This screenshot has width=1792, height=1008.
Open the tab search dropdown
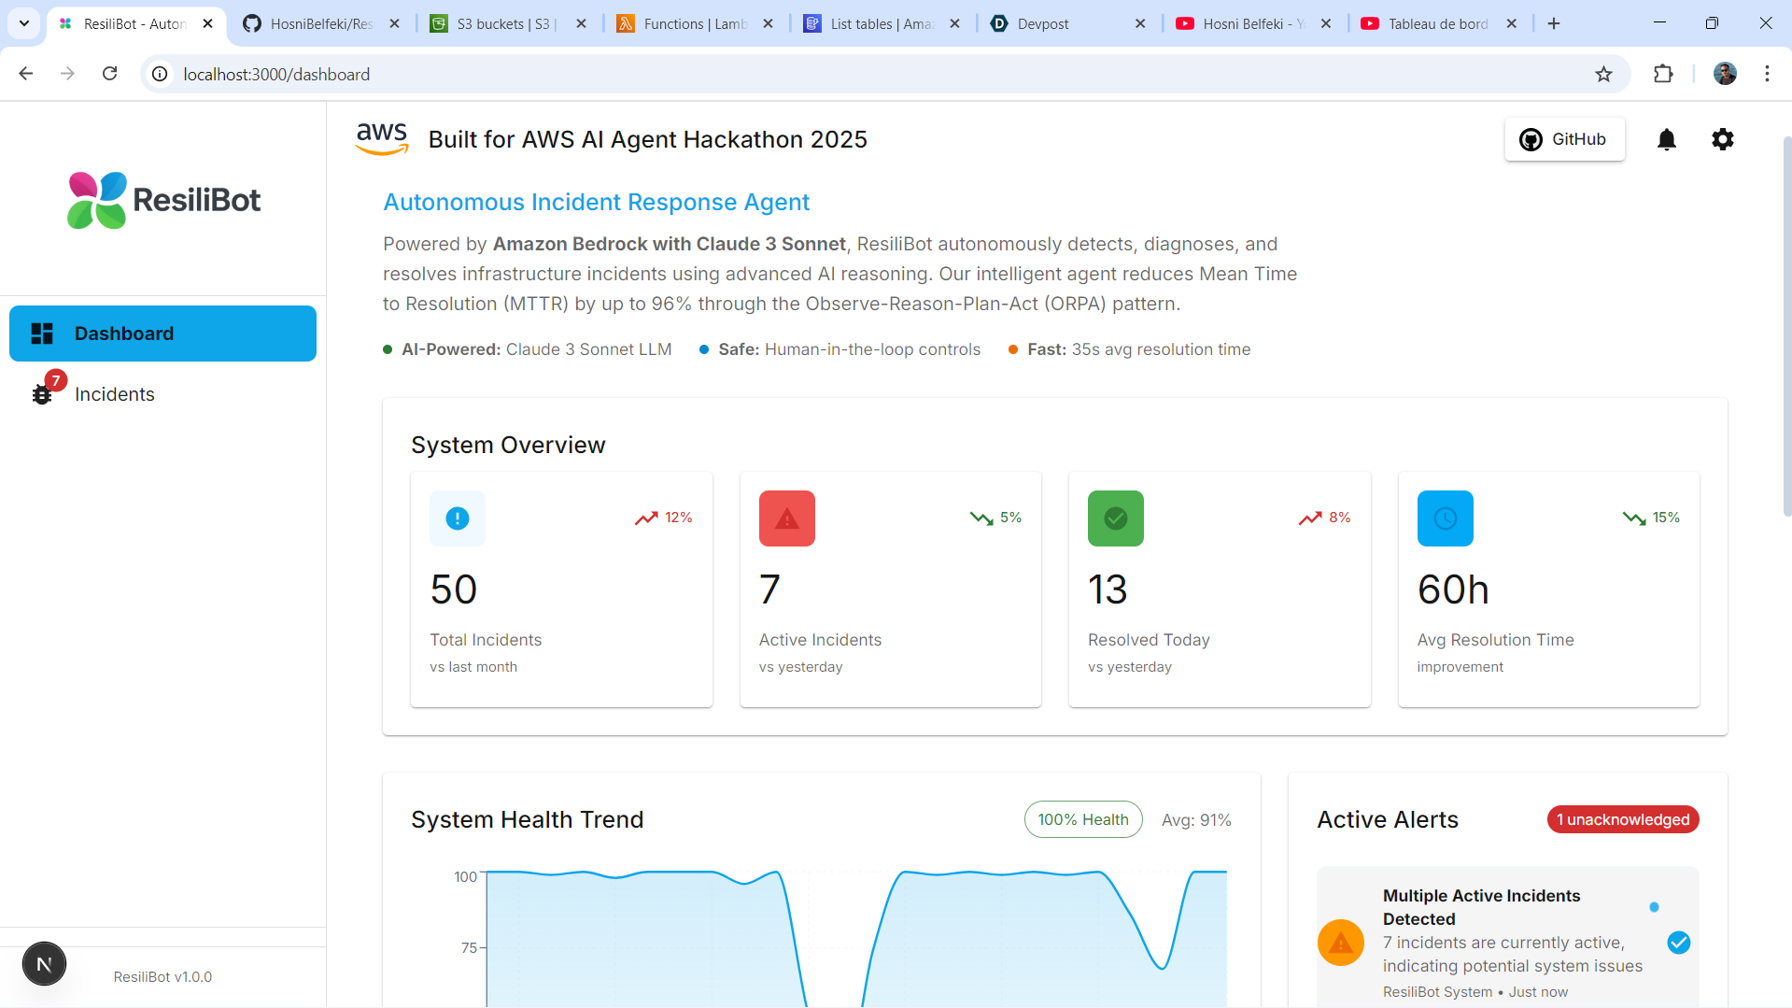click(24, 23)
